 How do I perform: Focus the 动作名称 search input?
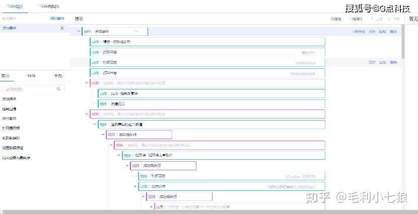point(30,89)
